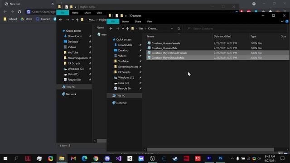Open taskbar search
Image resolution: width=290 pixels, height=163 pixels.
16,158
